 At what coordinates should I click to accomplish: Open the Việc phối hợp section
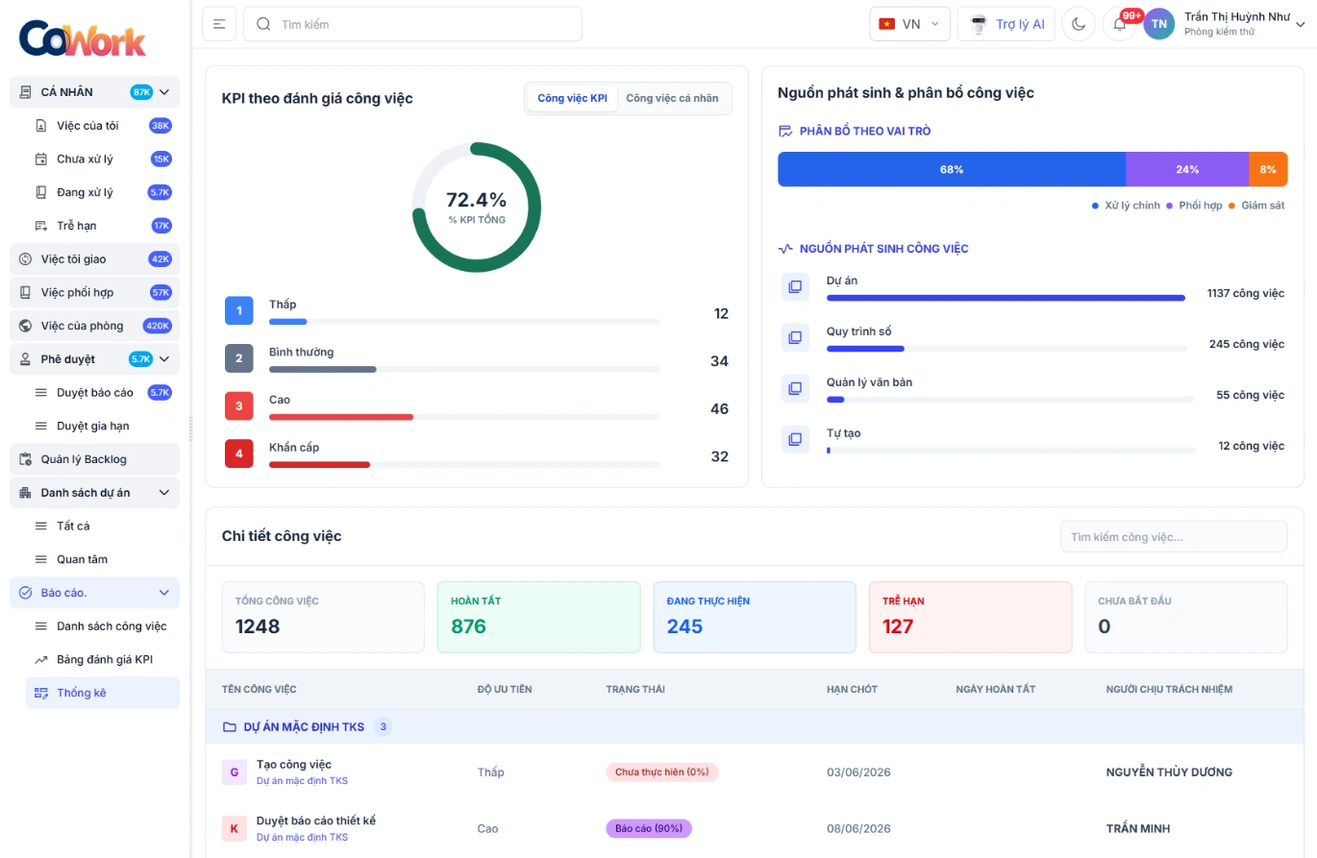[94, 292]
